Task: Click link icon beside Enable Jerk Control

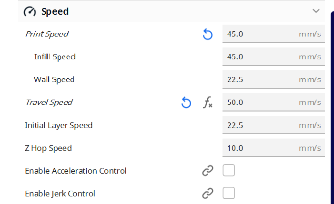Action: pos(208,194)
